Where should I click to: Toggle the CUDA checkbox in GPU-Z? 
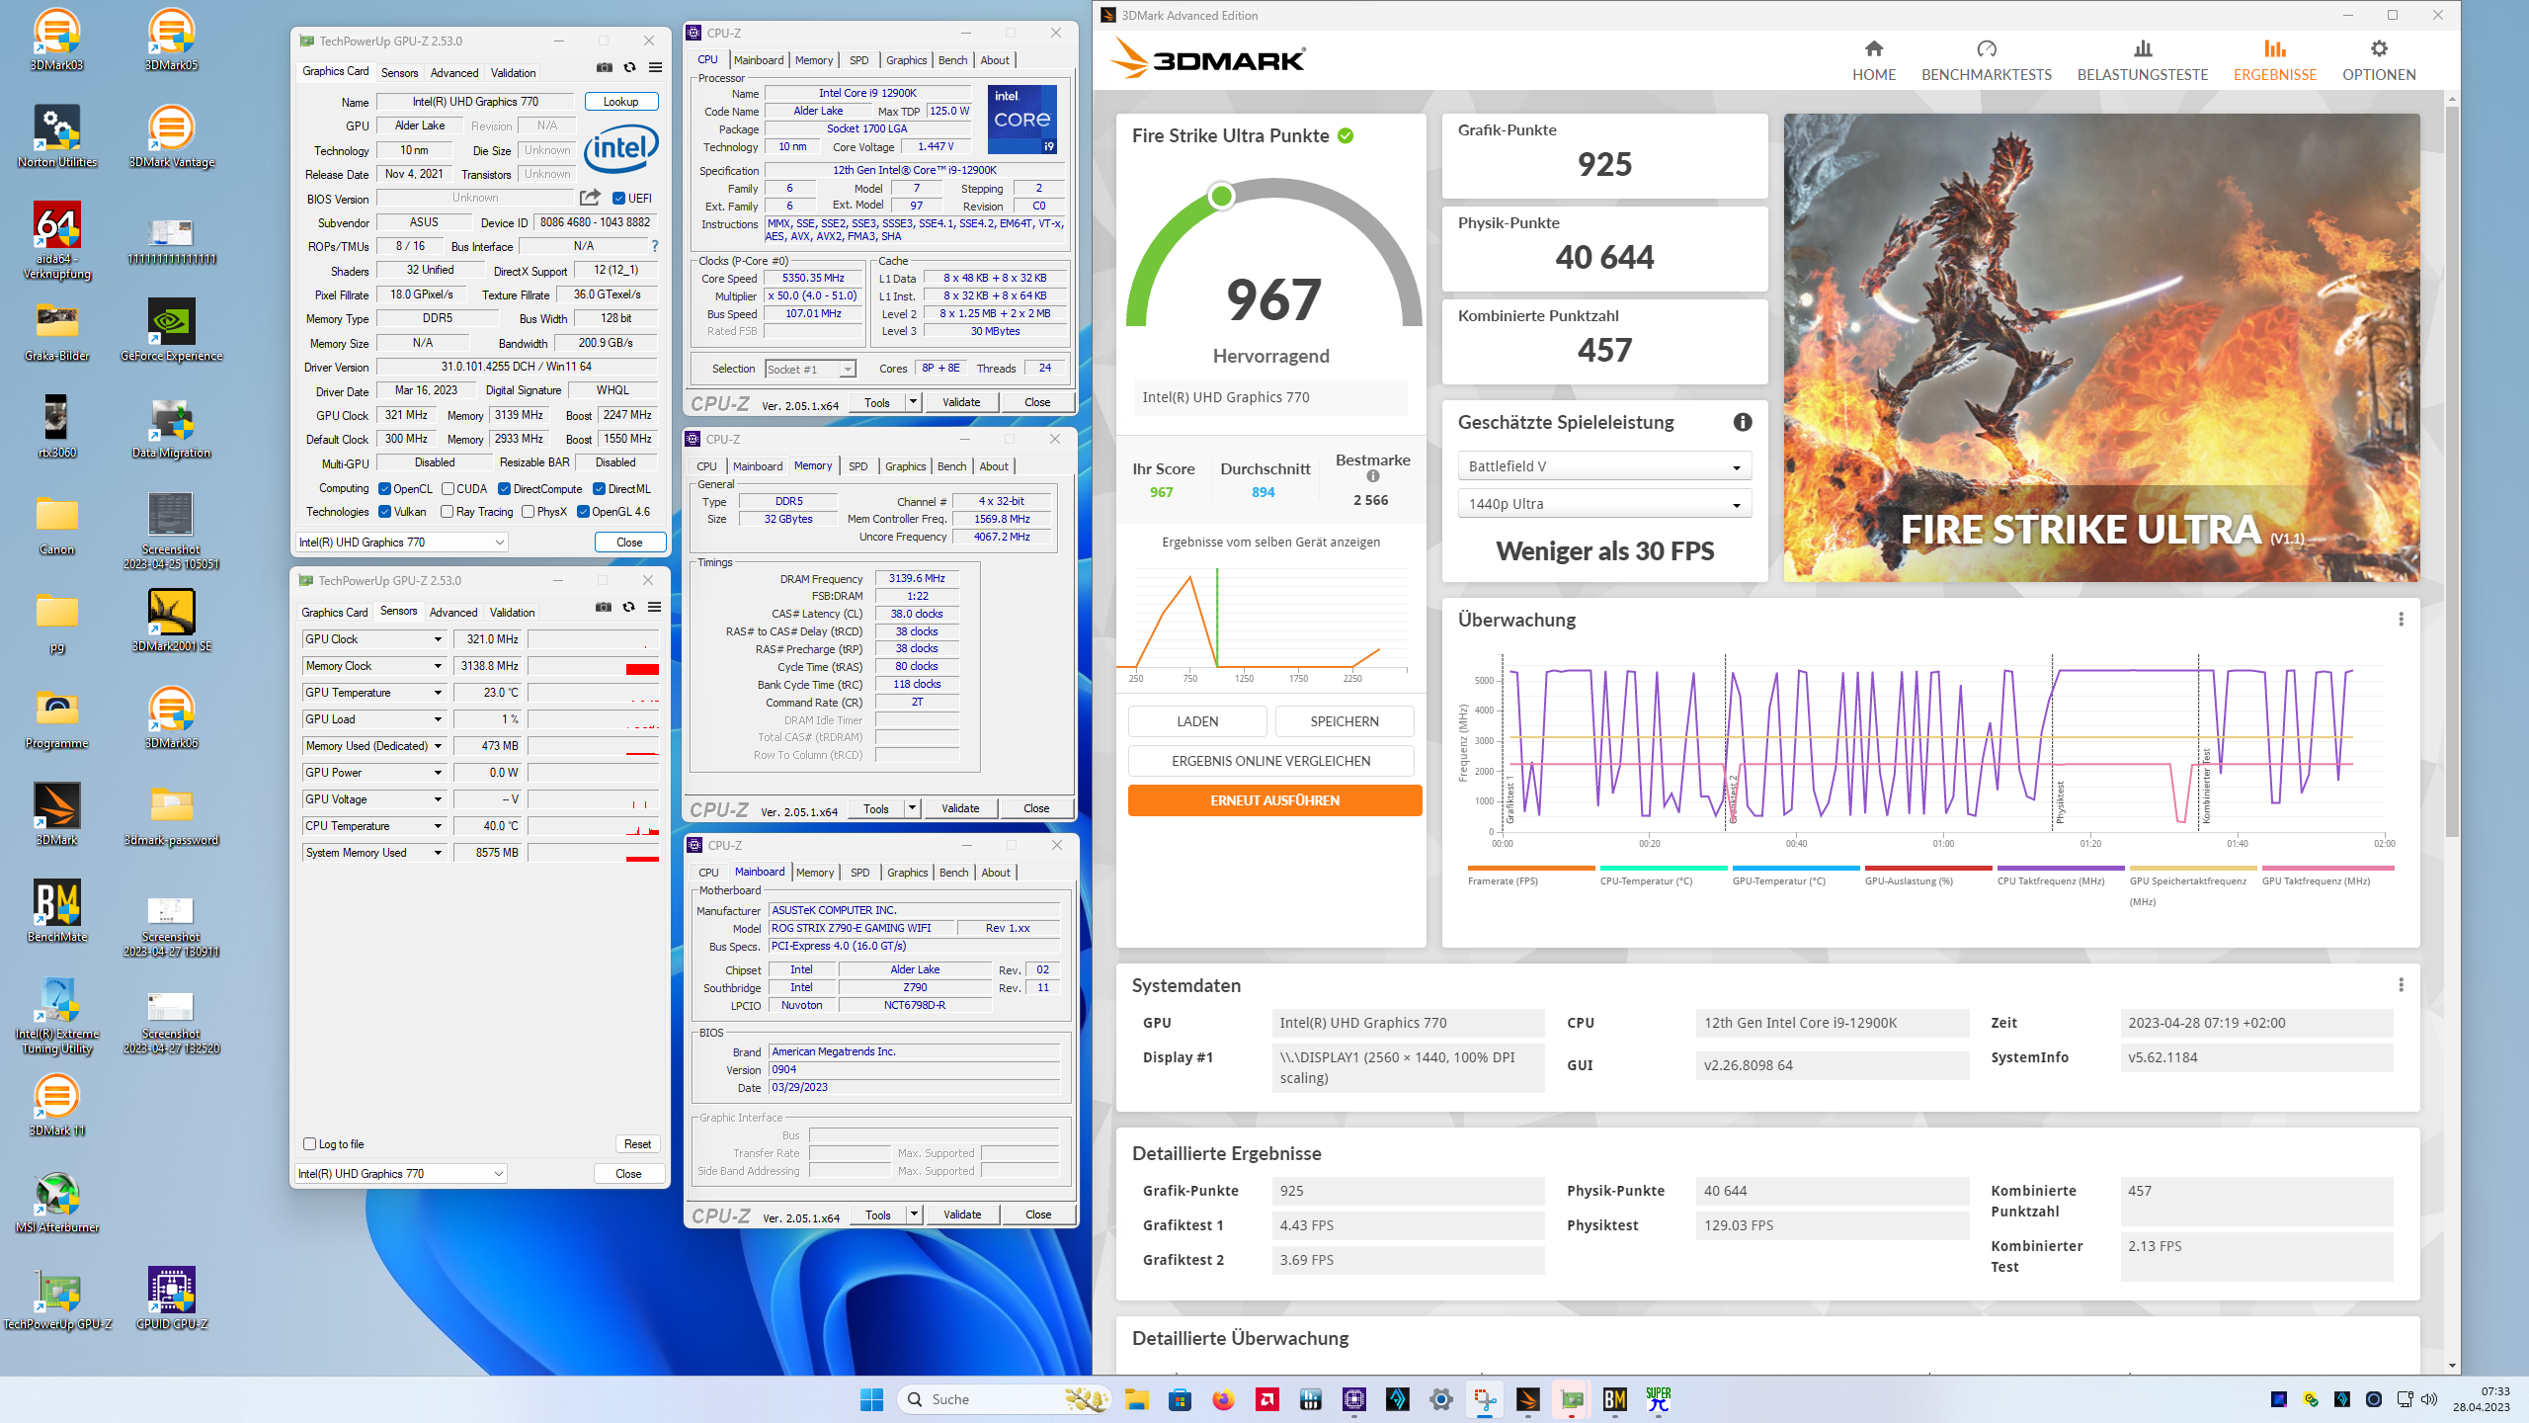coord(448,489)
